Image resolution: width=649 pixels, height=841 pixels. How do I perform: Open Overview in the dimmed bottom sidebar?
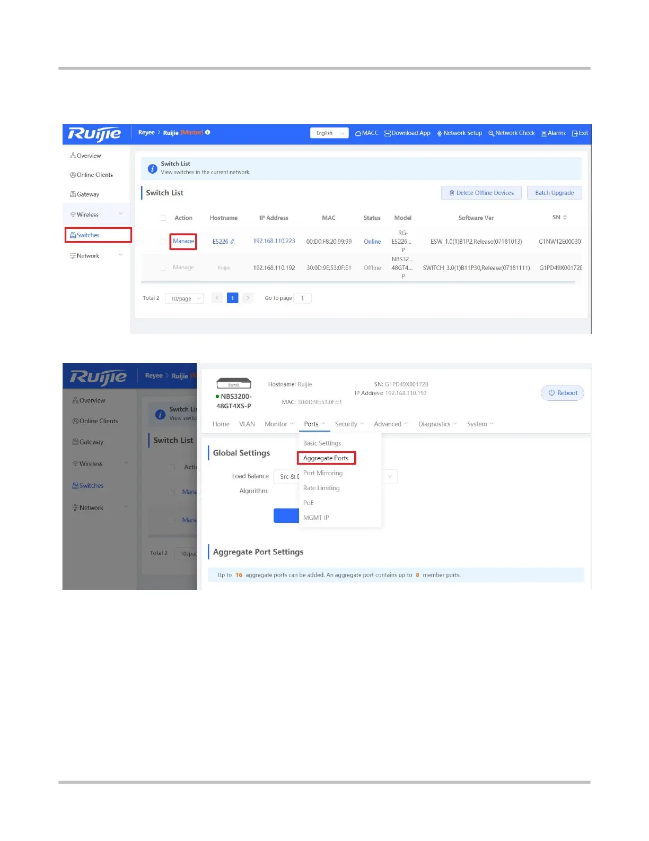point(89,401)
